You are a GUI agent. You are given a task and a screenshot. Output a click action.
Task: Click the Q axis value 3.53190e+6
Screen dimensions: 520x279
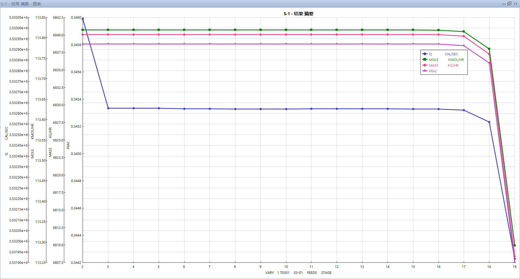(19, 263)
